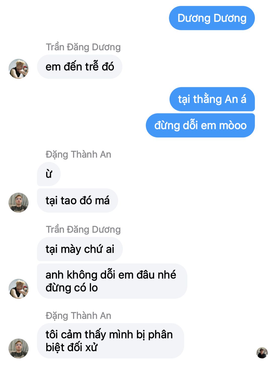Open the avatar beside 'tôi cảm thấy mình' message
Image resolution: width=272 pixels, height=367 pixels.
[18, 348]
